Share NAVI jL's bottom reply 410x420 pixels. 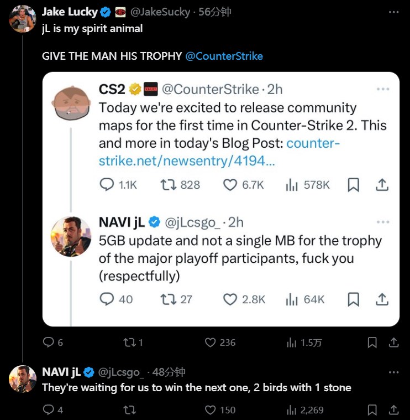coord(393,410)
